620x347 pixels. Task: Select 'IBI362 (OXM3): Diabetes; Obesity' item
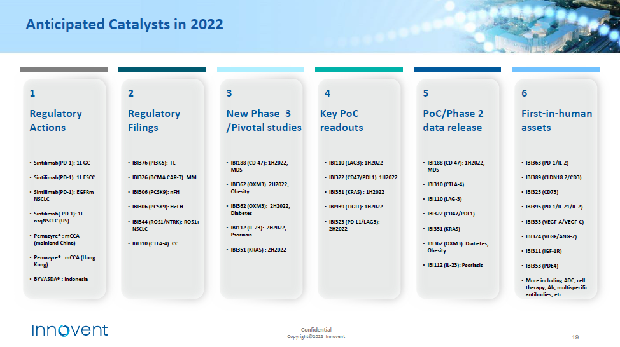(x=458, y=247)
